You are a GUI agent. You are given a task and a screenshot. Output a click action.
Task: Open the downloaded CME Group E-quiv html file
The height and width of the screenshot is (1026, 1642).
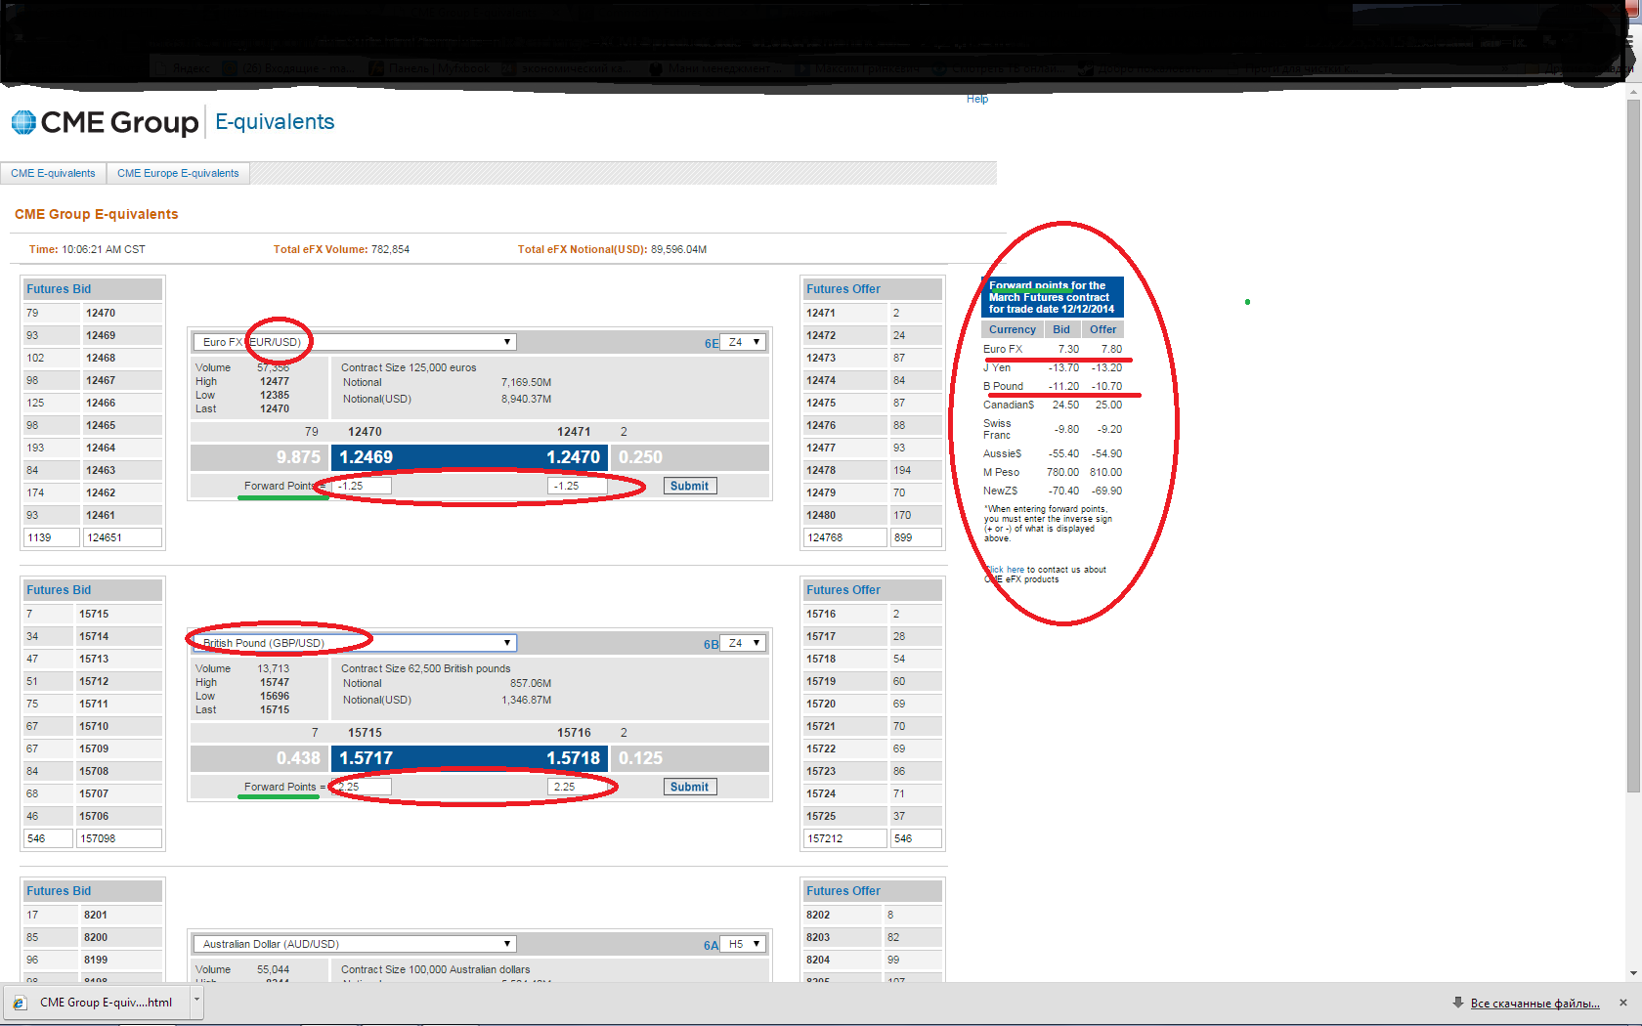click(96, 1003)
